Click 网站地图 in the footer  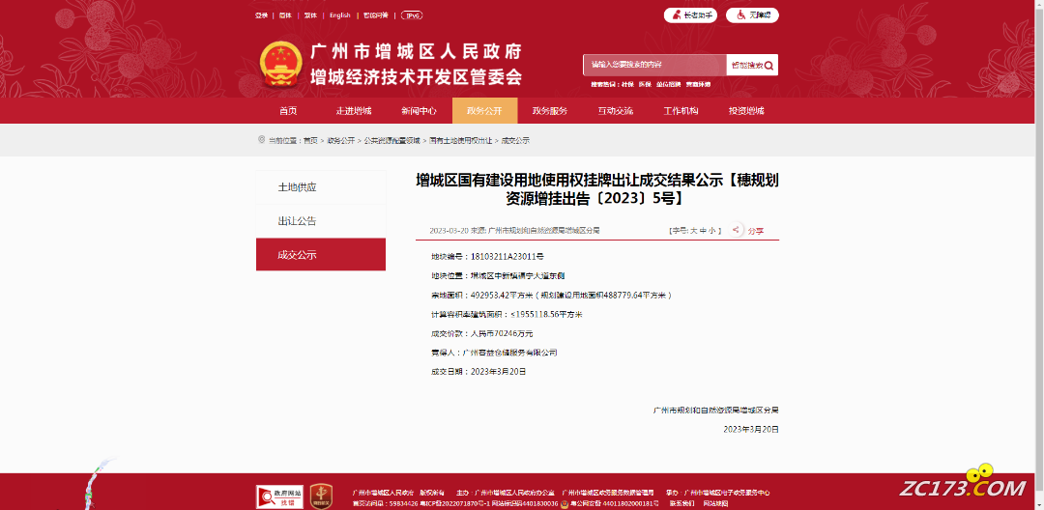point(713,503)
